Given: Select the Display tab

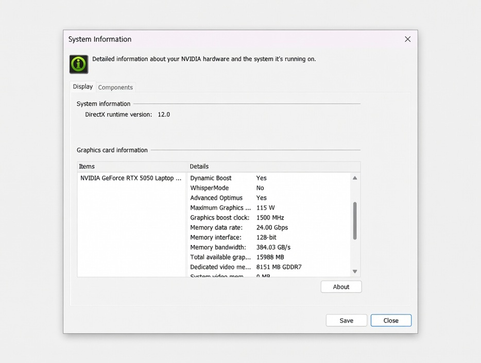Looking at the screenshot, I should coord(82,87).
